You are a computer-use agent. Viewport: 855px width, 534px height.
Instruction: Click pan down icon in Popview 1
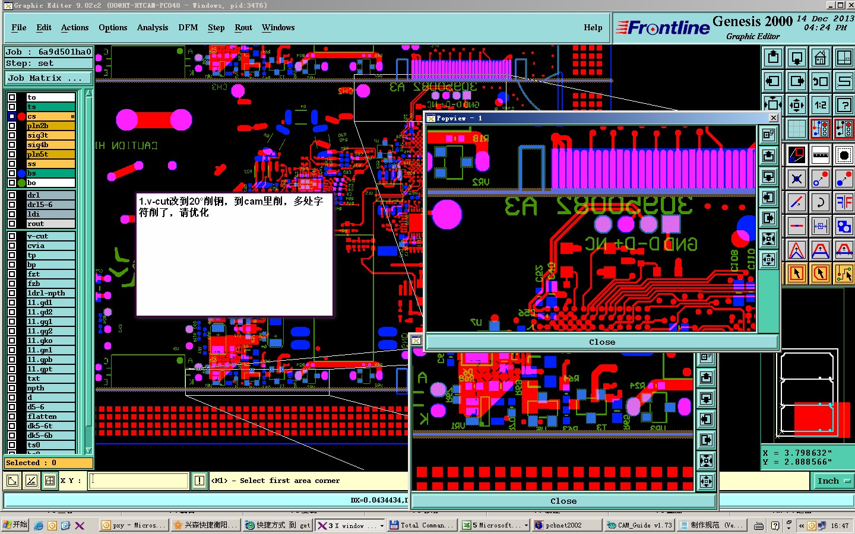[x=769, y=177]
